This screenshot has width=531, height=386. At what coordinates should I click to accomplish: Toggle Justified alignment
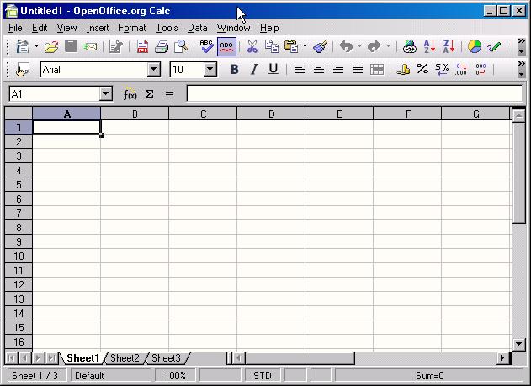click(358, 69)
